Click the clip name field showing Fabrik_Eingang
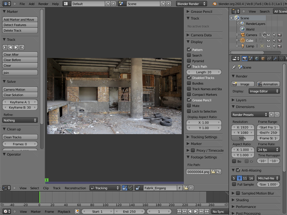The width and height of the screenshot is (287, 215). click(161, 188)
